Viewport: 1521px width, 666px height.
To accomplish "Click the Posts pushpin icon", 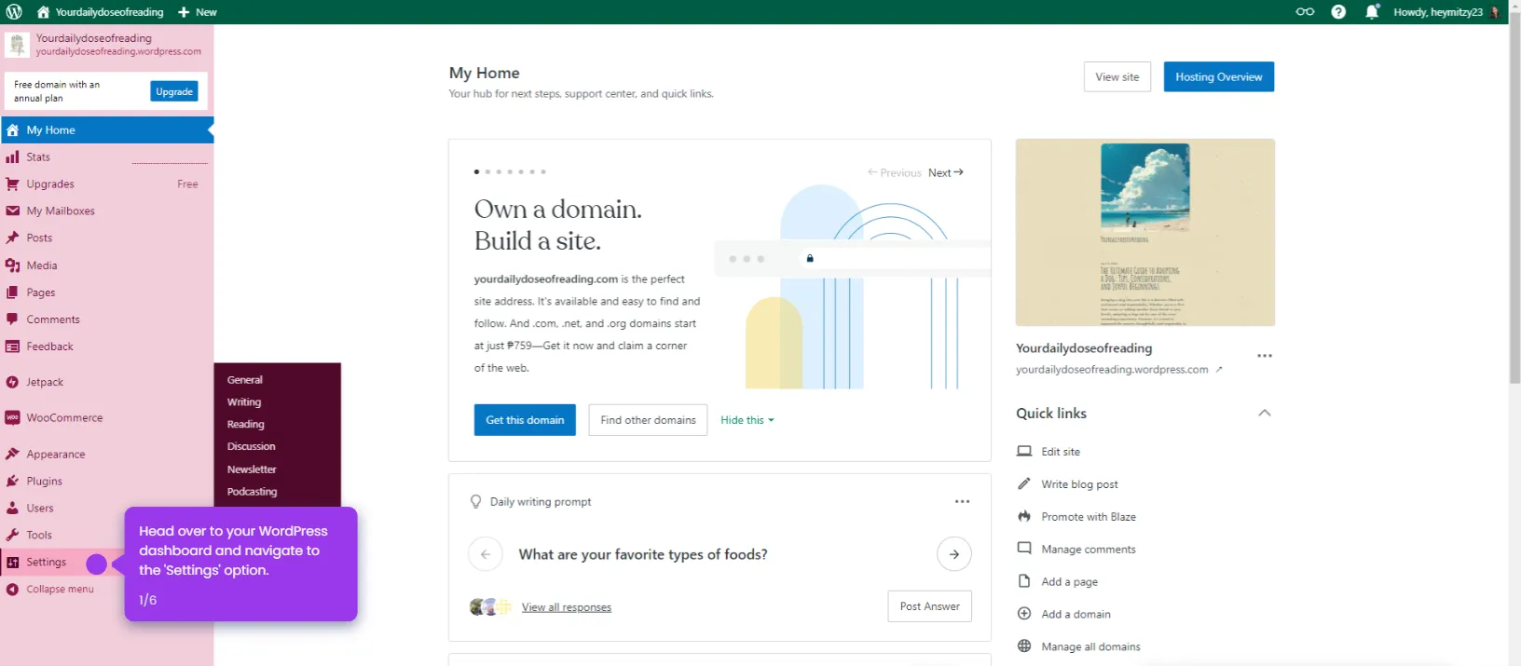I will tap(12, 238).
